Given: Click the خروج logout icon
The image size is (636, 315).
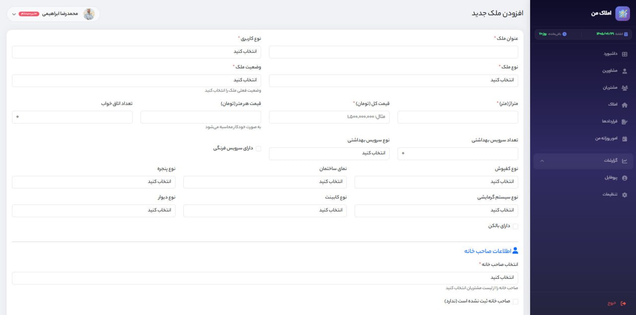Looking at the screenshot, I should 624,303.
